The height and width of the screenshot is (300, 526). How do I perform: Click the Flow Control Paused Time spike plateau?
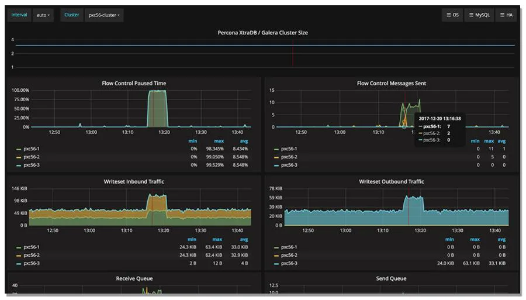click(x=157, y=91)
